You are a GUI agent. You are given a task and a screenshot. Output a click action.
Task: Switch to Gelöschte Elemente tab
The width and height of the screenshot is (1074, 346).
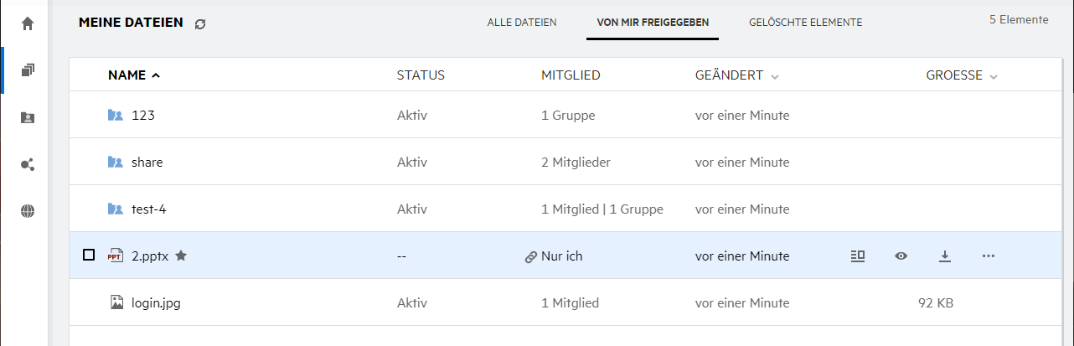click(806, 23)
